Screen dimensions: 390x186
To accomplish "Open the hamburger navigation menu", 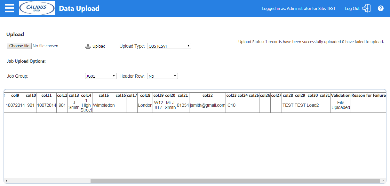I will 9,8.
